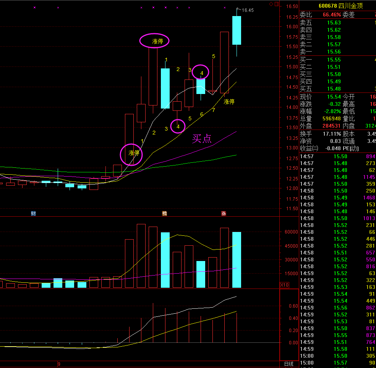Click the circled 涨停 label at top

click(x=154, y=41)
